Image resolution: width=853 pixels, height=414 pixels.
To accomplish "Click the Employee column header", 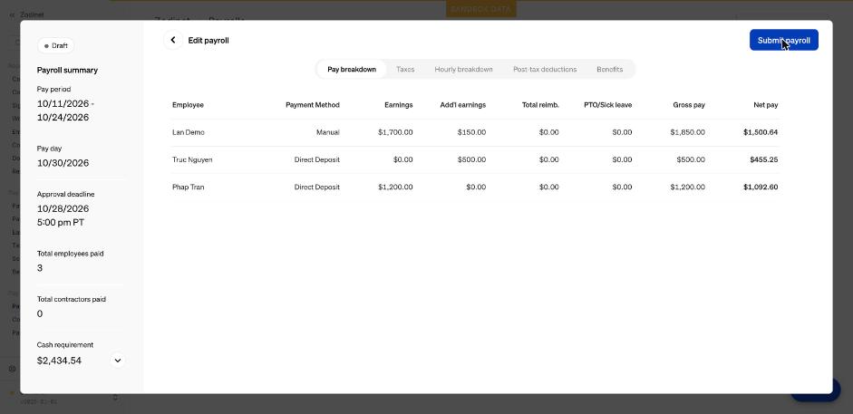I will coord(188,105).
